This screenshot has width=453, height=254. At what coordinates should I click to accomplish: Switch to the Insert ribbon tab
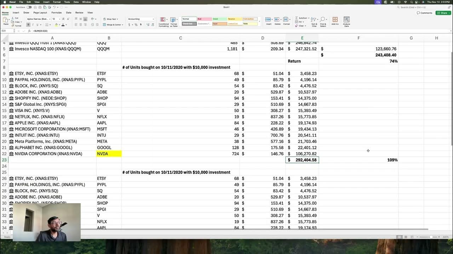point(16,13)
